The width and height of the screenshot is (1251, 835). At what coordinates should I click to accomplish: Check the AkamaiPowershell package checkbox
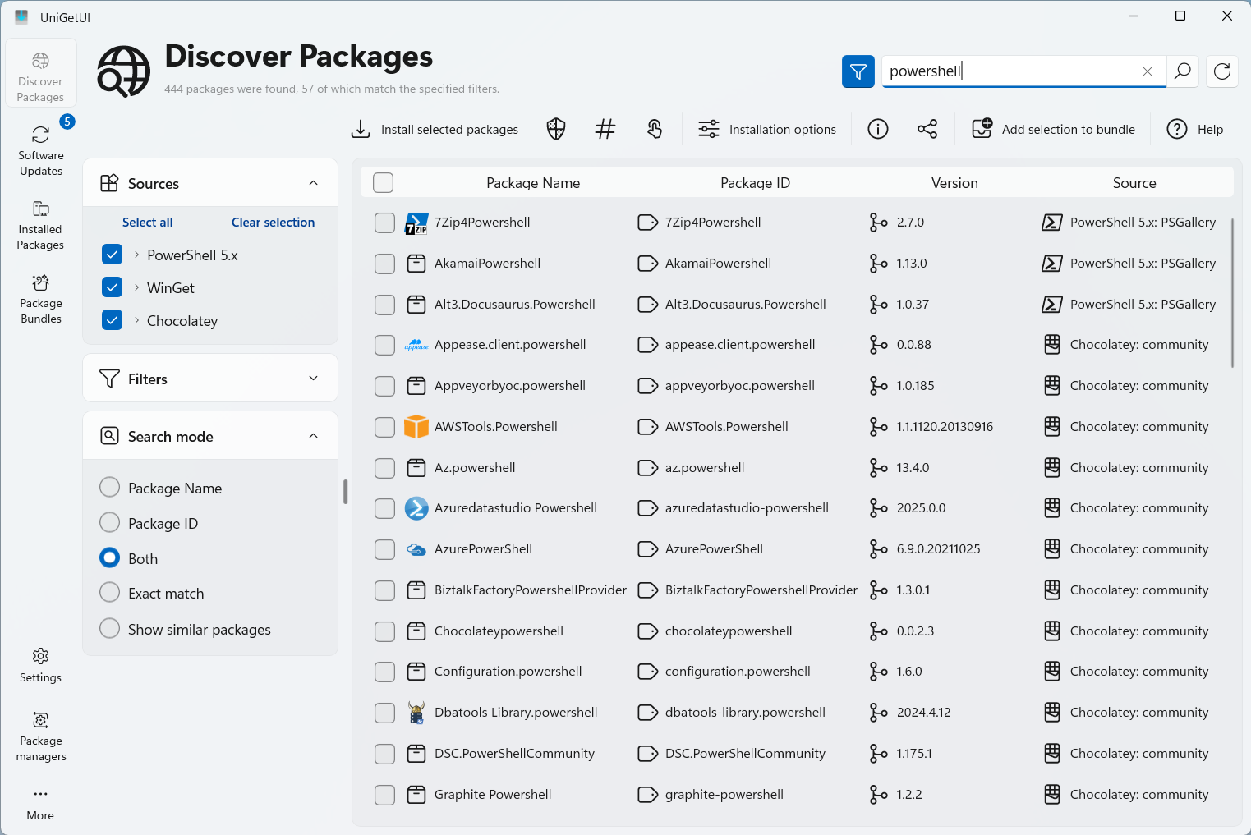point(384,264)
